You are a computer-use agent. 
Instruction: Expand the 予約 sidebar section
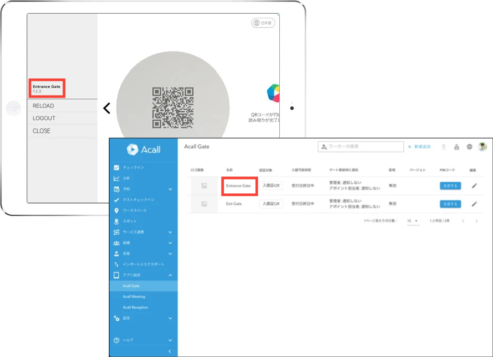(171, 189)
